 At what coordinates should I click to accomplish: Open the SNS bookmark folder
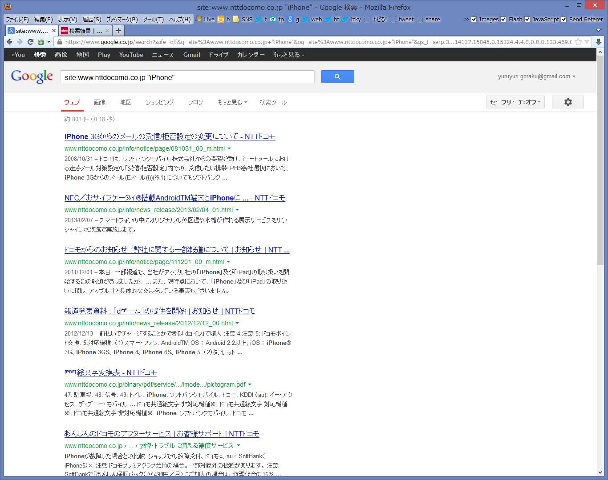pyautogui.click(x=243, y=19)
